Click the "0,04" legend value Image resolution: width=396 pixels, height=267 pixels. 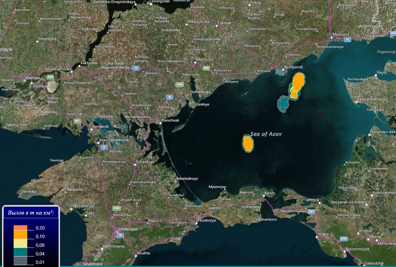[40, 254]
